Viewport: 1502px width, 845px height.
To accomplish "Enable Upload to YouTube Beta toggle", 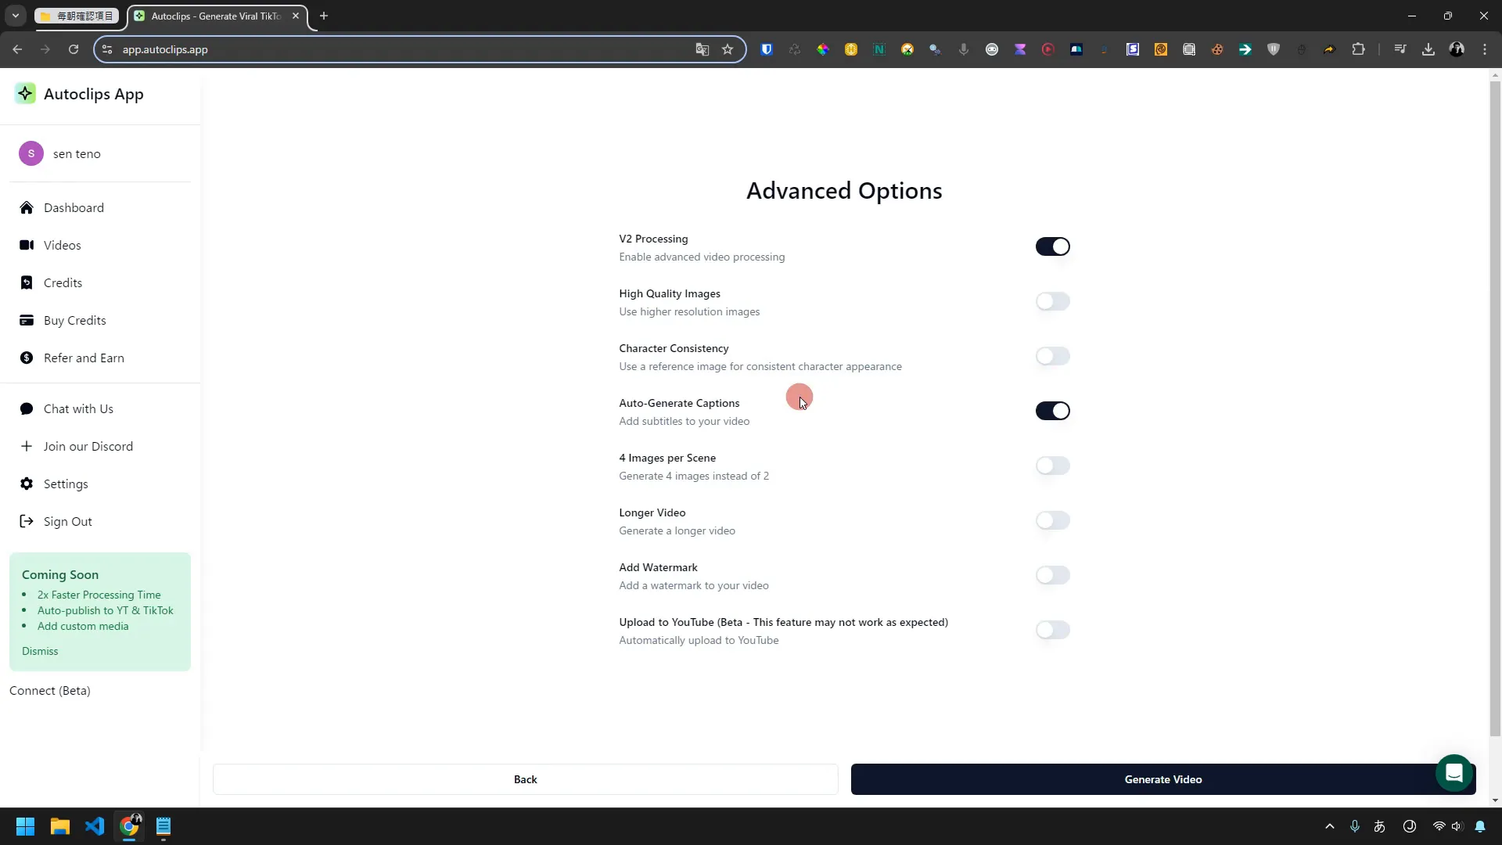I will tap(1053, 629).
